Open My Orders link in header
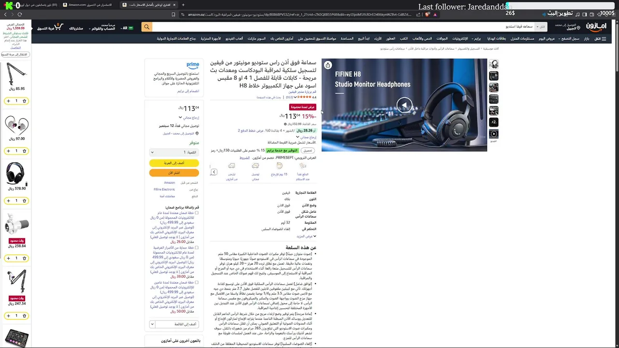The height and width of the screenshot is (348, 619). tap(76, 29)
